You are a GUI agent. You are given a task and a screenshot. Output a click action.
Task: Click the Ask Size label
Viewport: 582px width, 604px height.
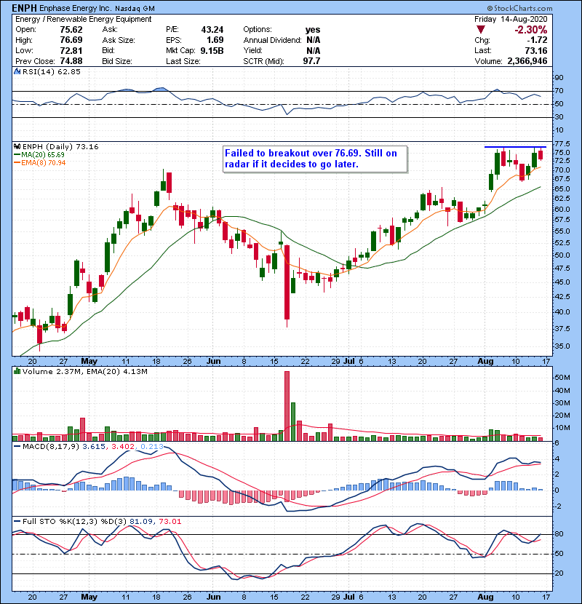119,40
